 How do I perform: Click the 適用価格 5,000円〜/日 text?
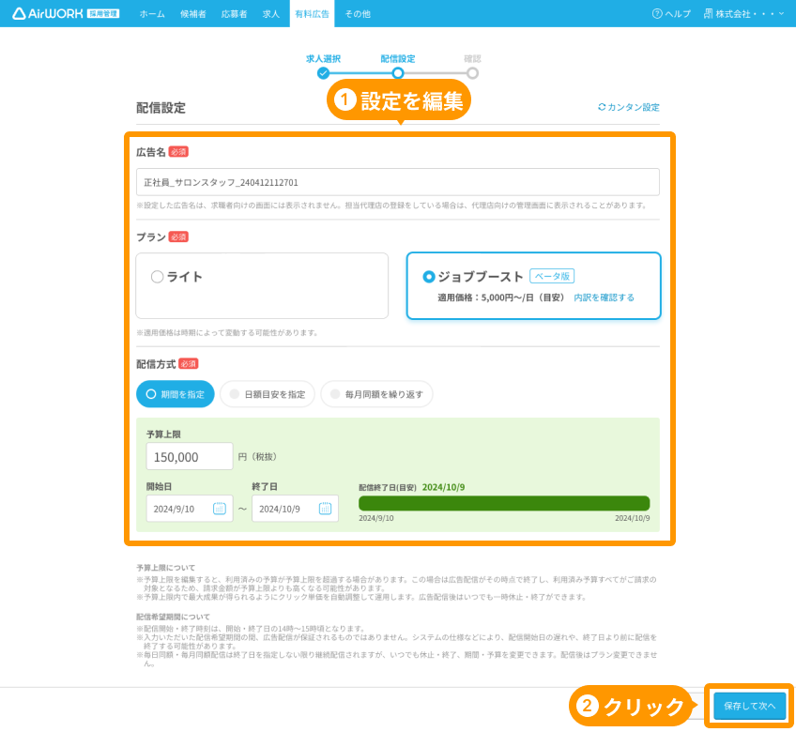(501, 297)
